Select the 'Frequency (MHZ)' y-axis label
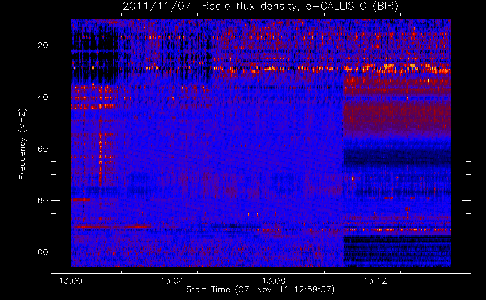 click(x=23, y=144)
